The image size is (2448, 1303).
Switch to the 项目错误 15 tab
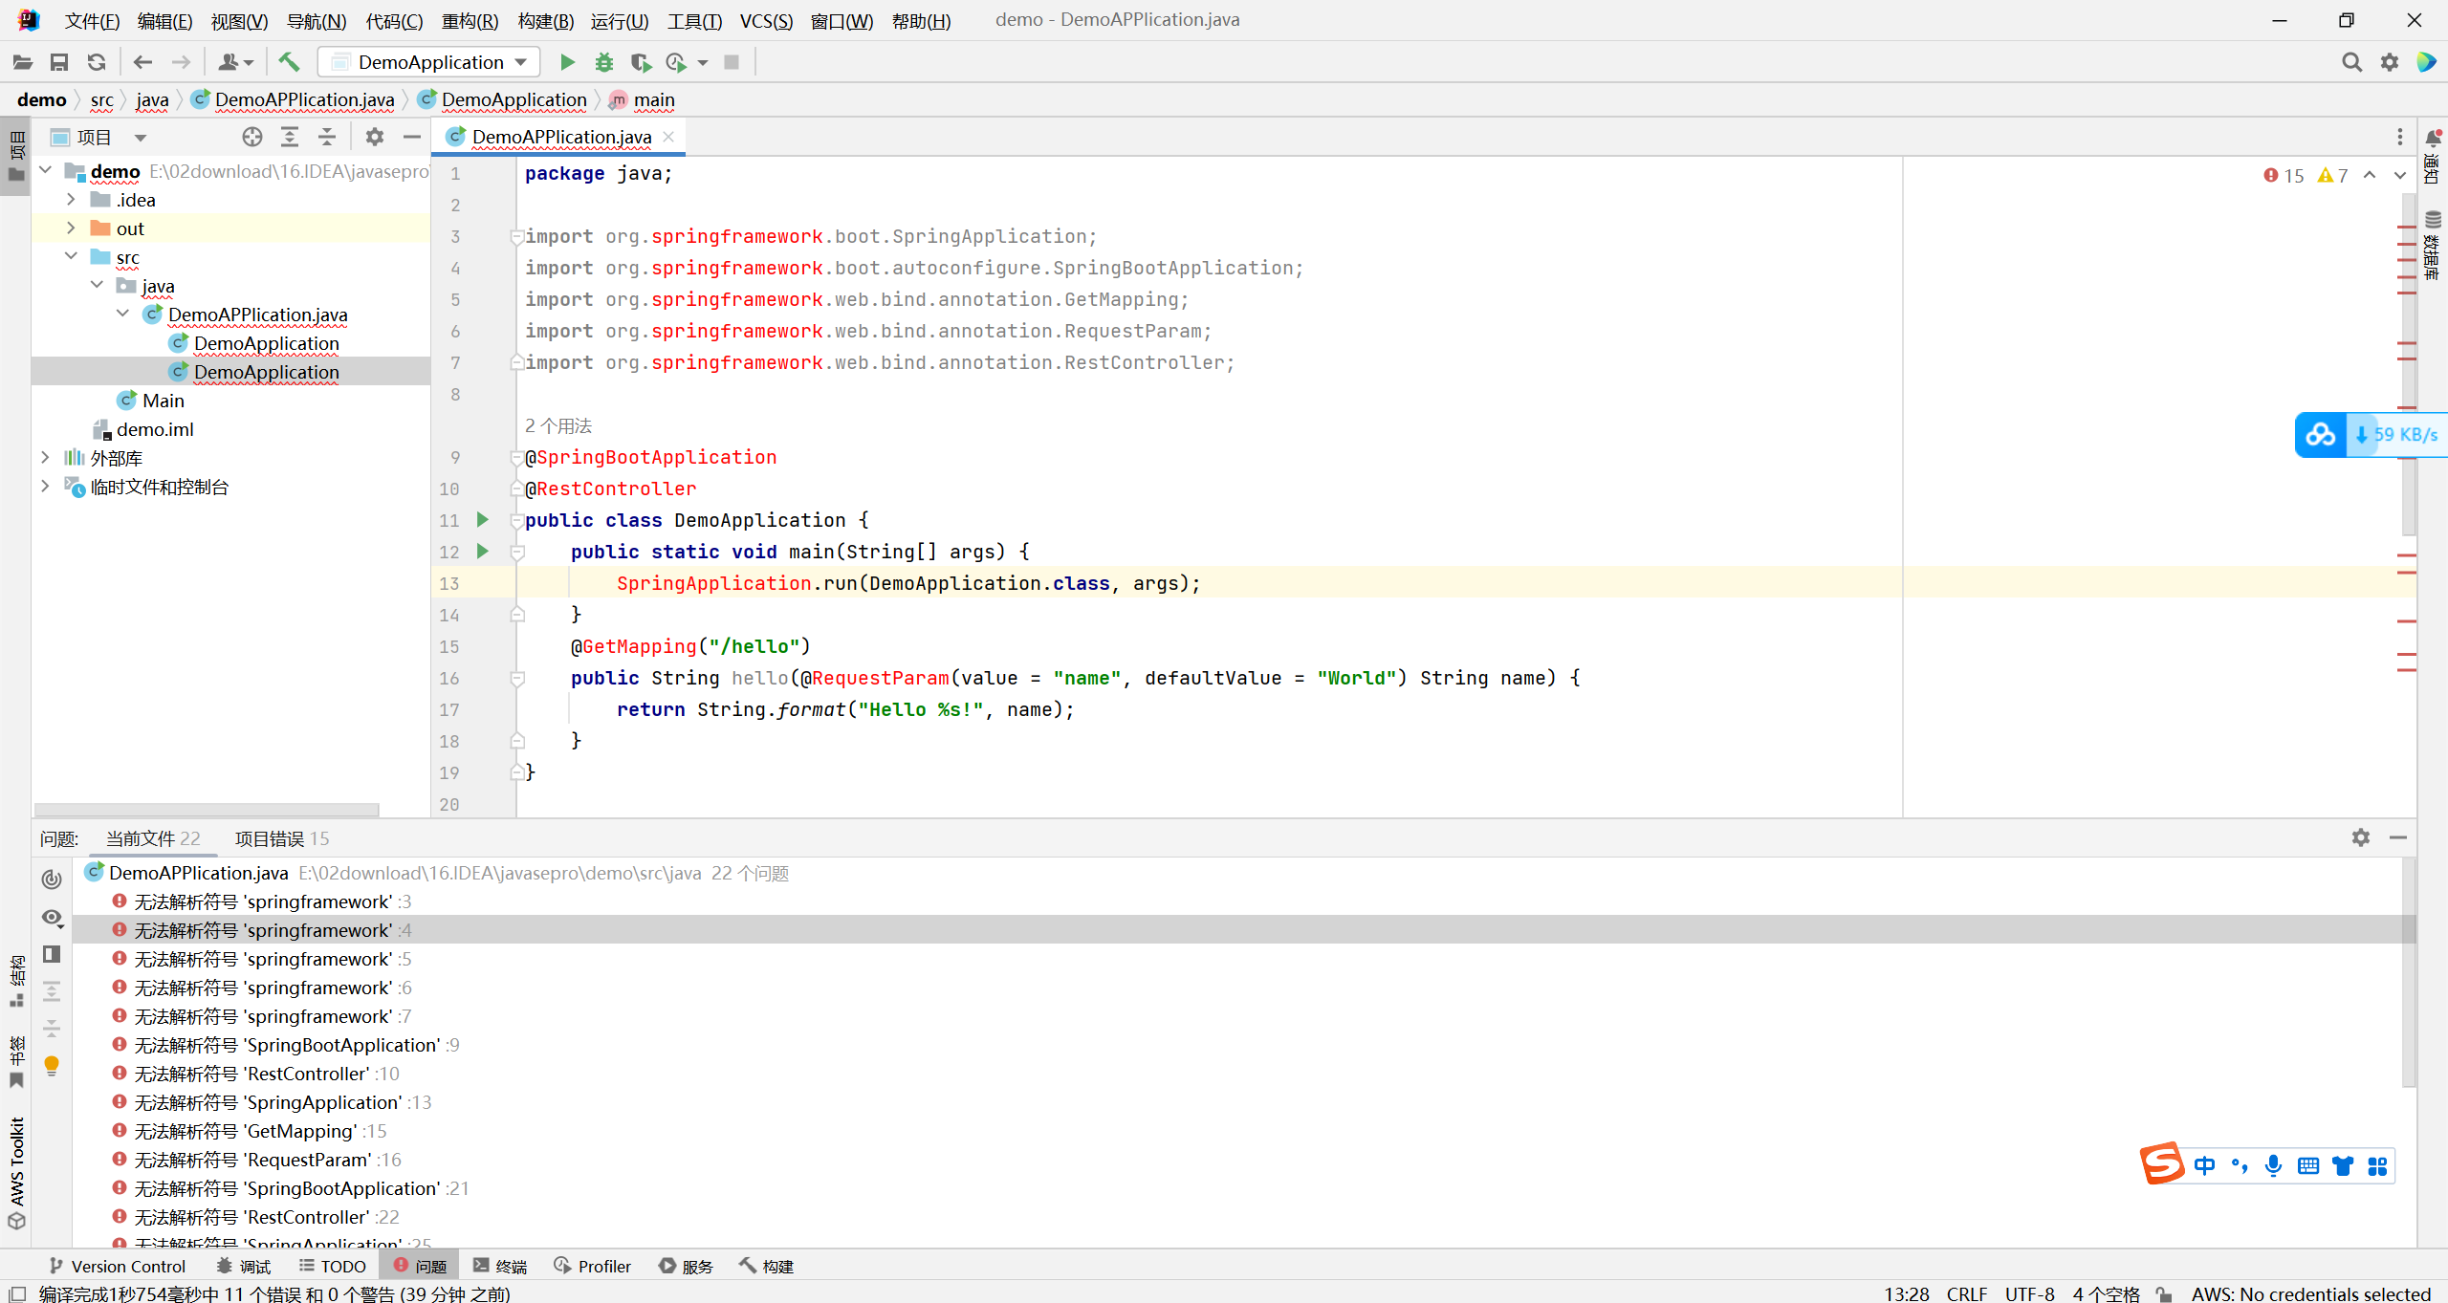click(282, 838)
